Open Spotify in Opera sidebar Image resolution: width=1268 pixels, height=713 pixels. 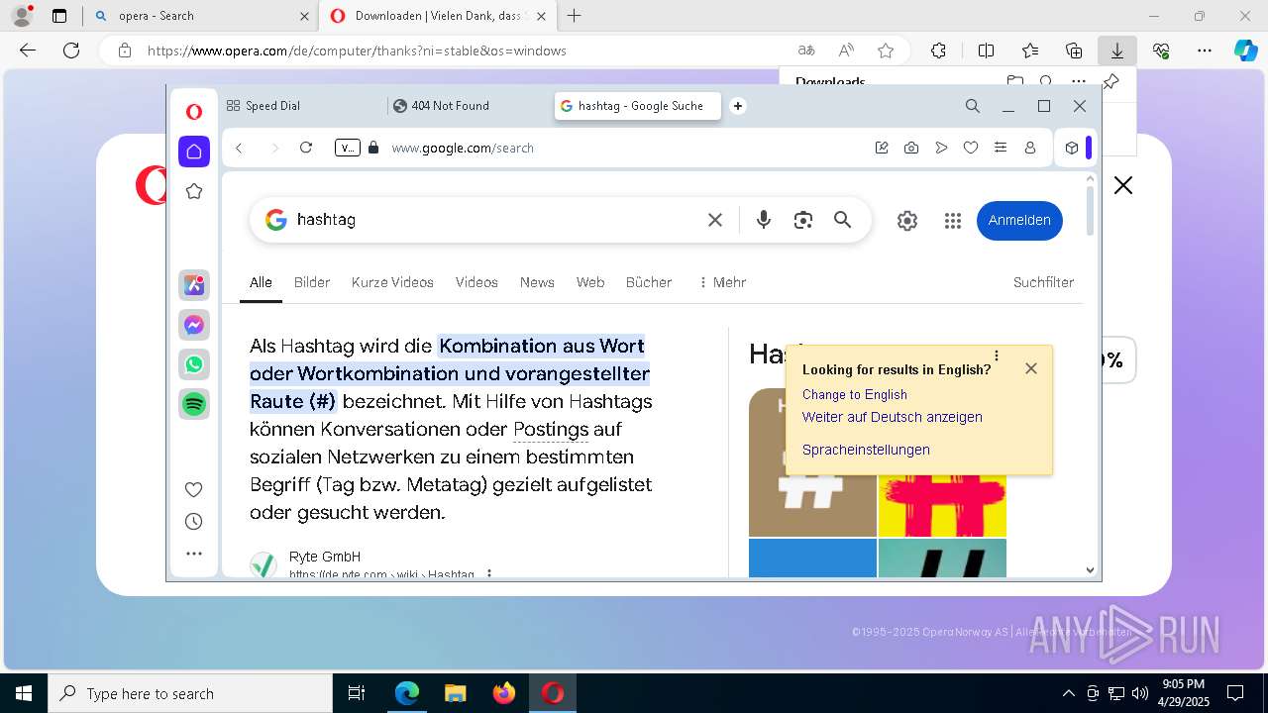pyautogui.click(x=194, y=404)
